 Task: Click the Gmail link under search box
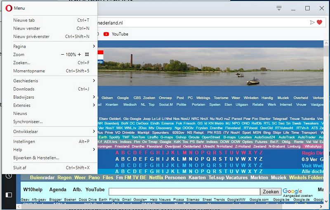coord(127,200)
